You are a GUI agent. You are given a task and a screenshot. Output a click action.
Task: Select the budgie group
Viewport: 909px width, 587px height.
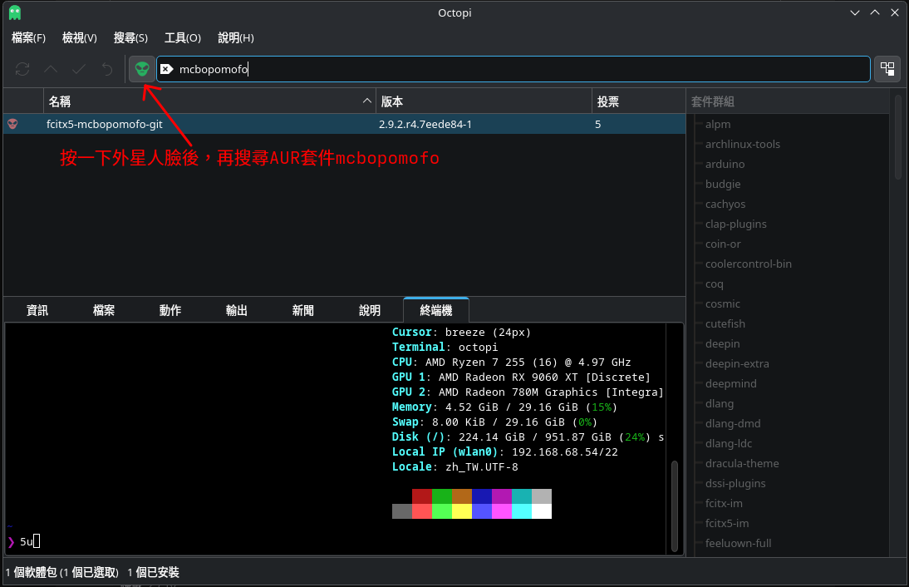point(723,184)
